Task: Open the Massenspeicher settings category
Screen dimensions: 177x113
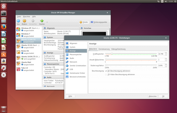Action: [x=76, y=55]
